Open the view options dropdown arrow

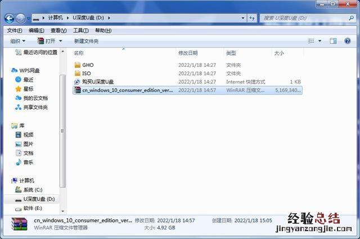[320, 41]
